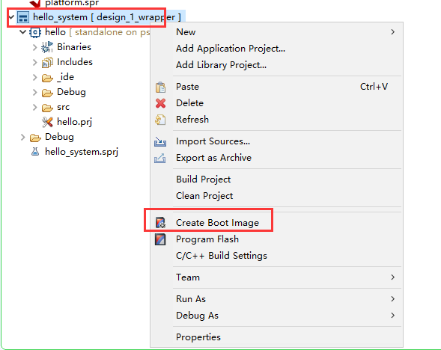Click the Paste clipboard icon
The image size is (441, 350).
click(x=160, y=87)
